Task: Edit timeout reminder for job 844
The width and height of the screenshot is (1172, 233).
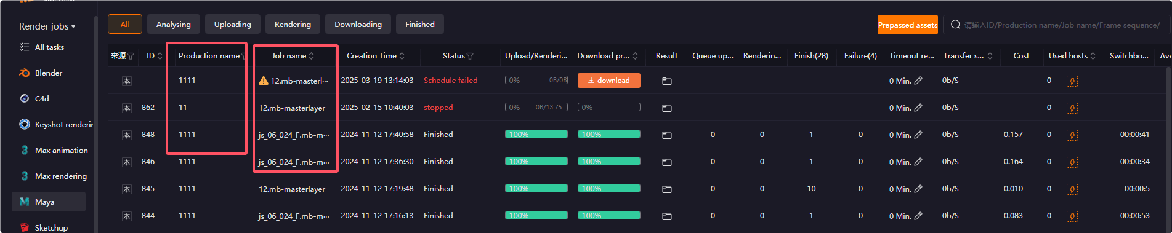Action: 918,216
